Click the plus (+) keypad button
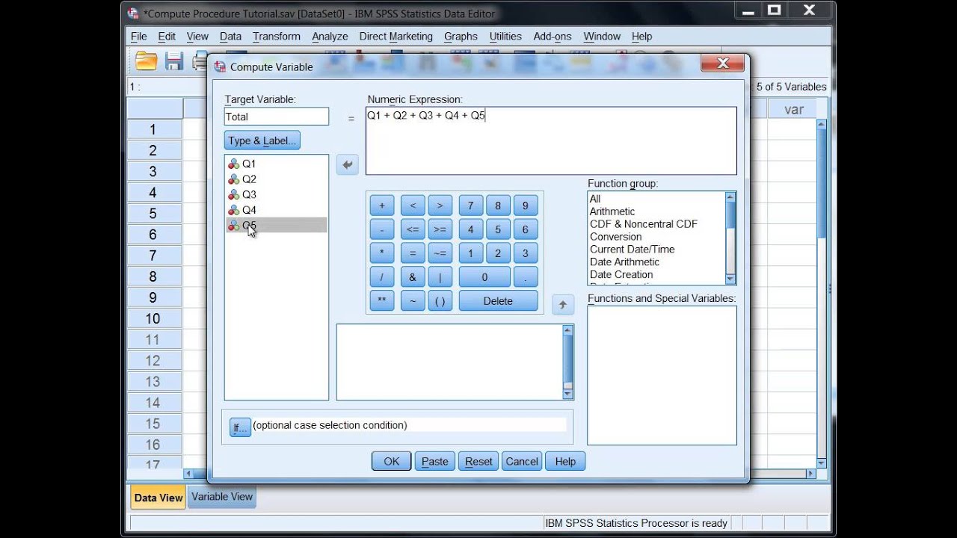This screenshot has height=538, width=957. click(x=382, y=205)
